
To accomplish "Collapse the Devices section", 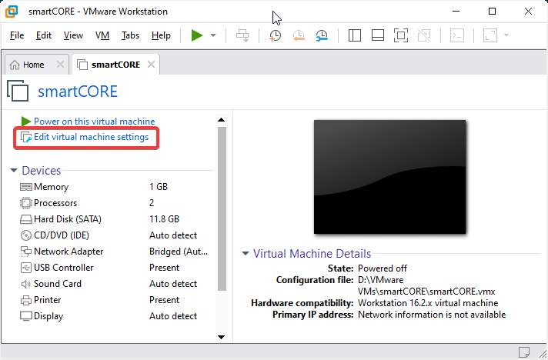I will tap(14, 171).
